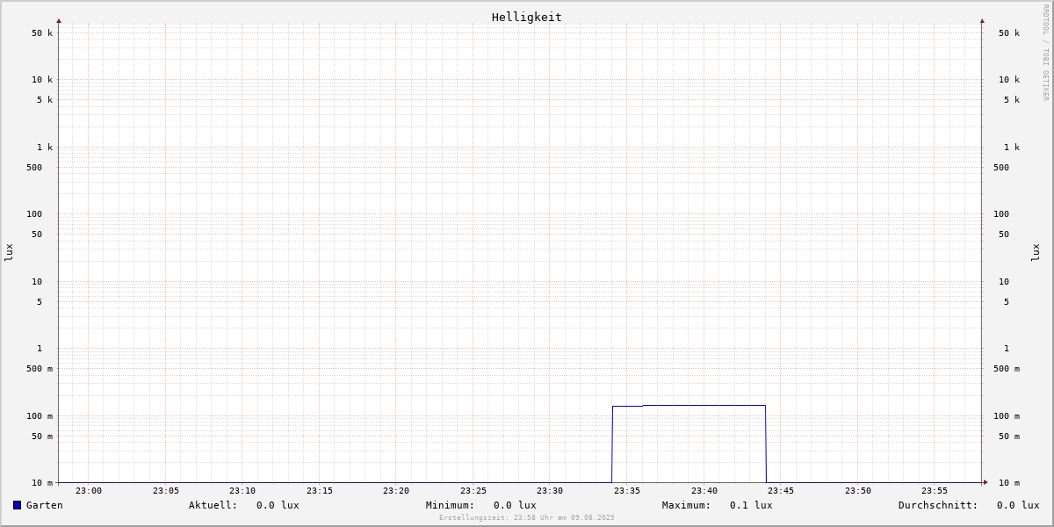Screen dimensions: 1054x527
Task: Select the Durchschnitt 0.0 lux value
Action: (x=1018, y=505)
